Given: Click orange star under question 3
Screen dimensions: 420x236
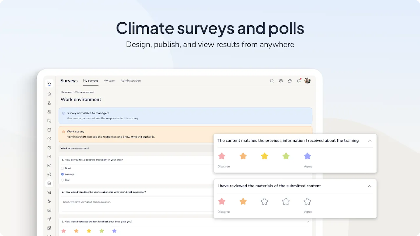Looking at the screenshot, I should pyautogui.click(x=76, y=231).
